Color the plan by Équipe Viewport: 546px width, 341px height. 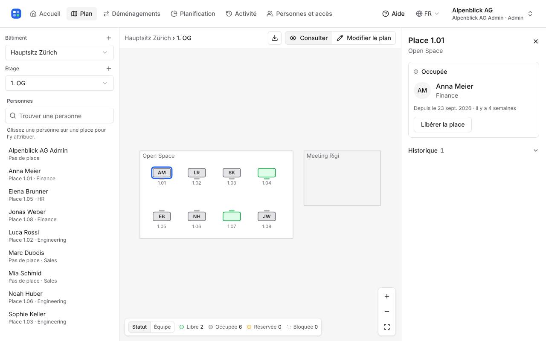[x=162, y=327]
